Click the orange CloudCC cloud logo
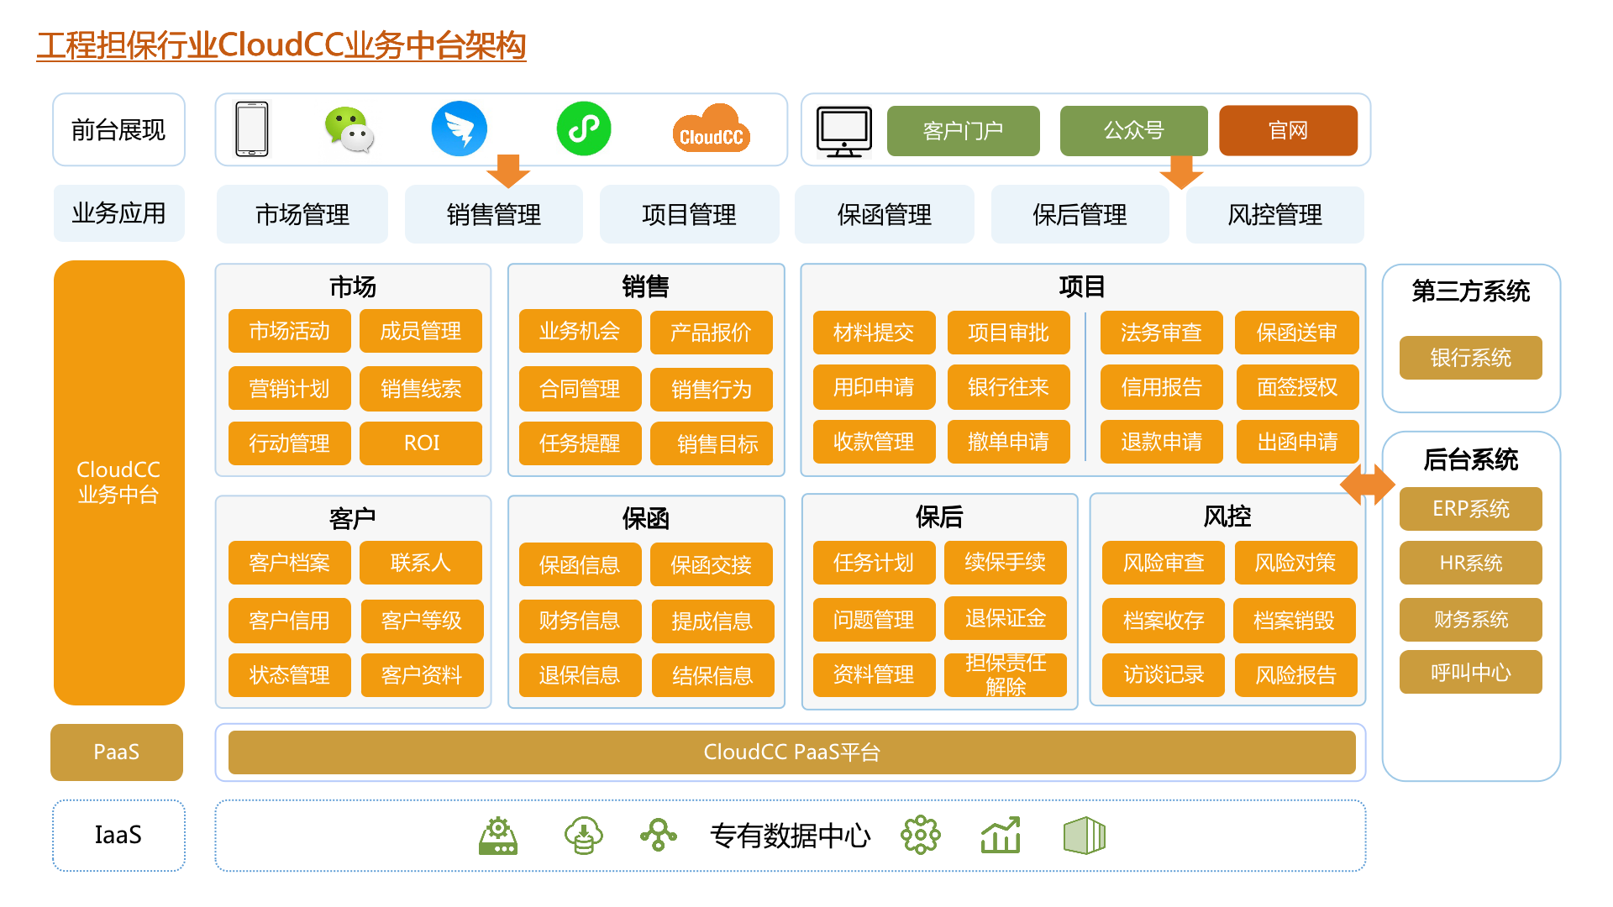The height and width of the screenshot is (907, 1613). coord(711,129)
